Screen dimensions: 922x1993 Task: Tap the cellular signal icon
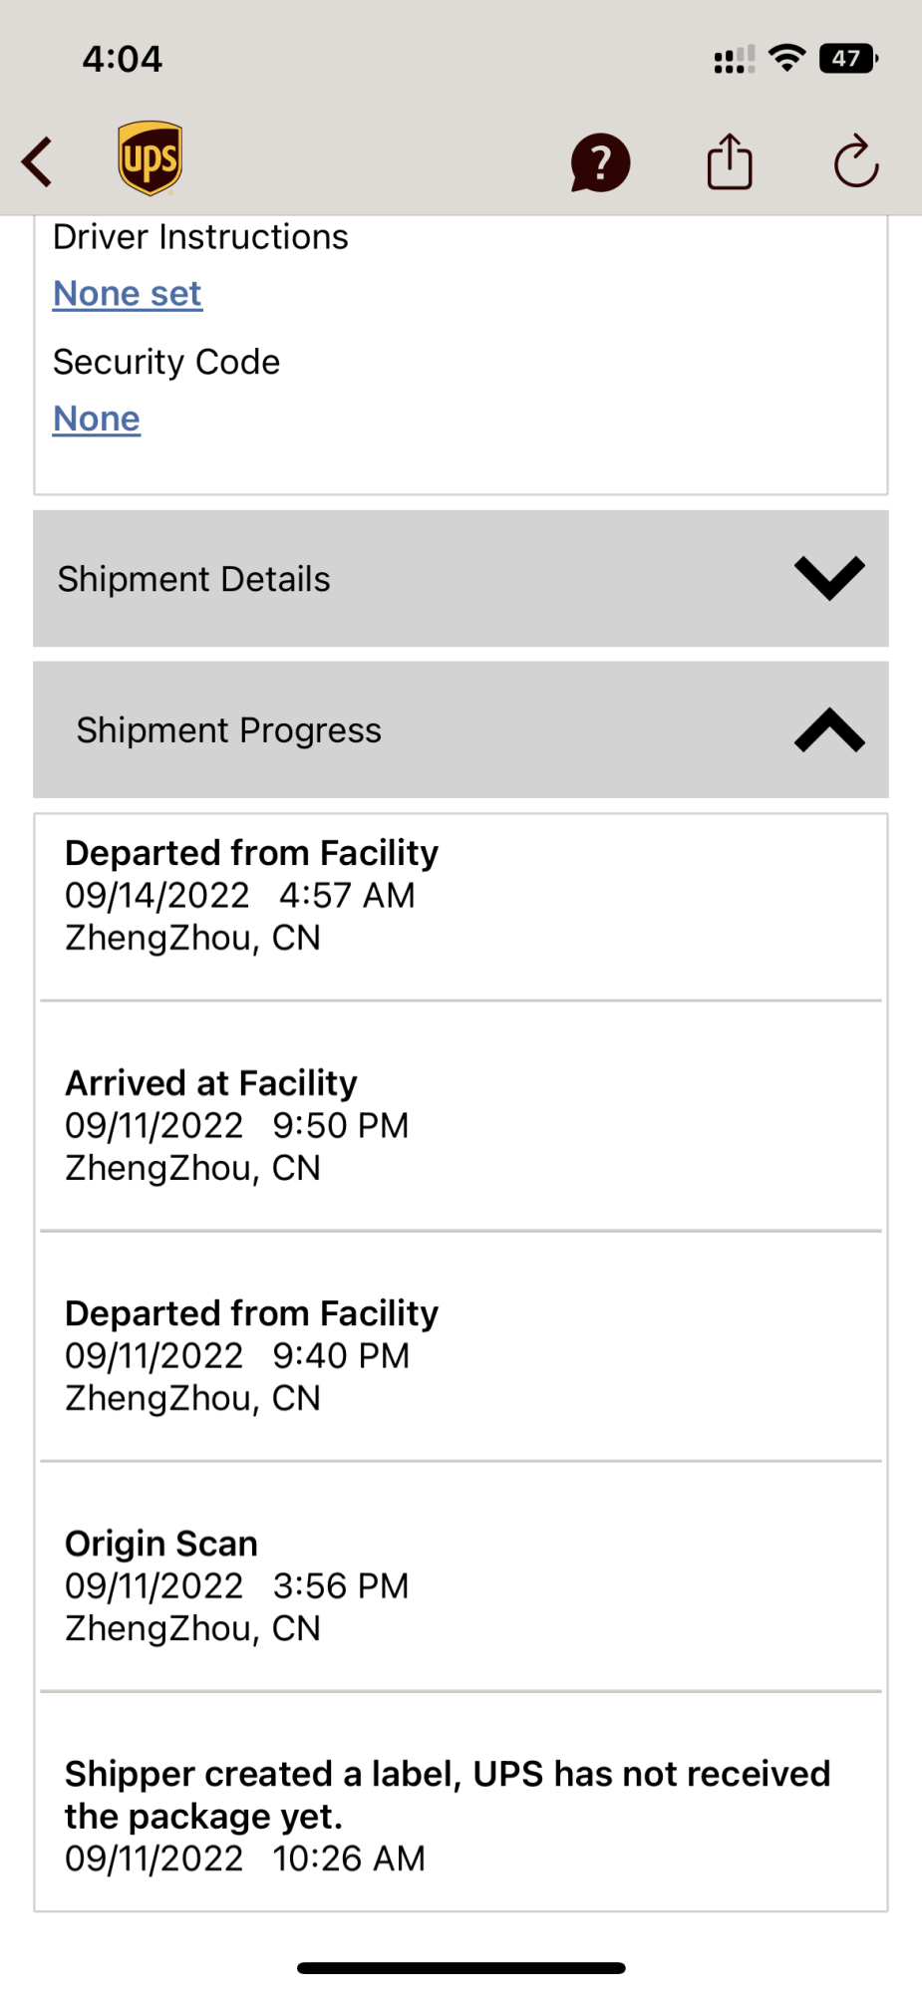(735, 59)
